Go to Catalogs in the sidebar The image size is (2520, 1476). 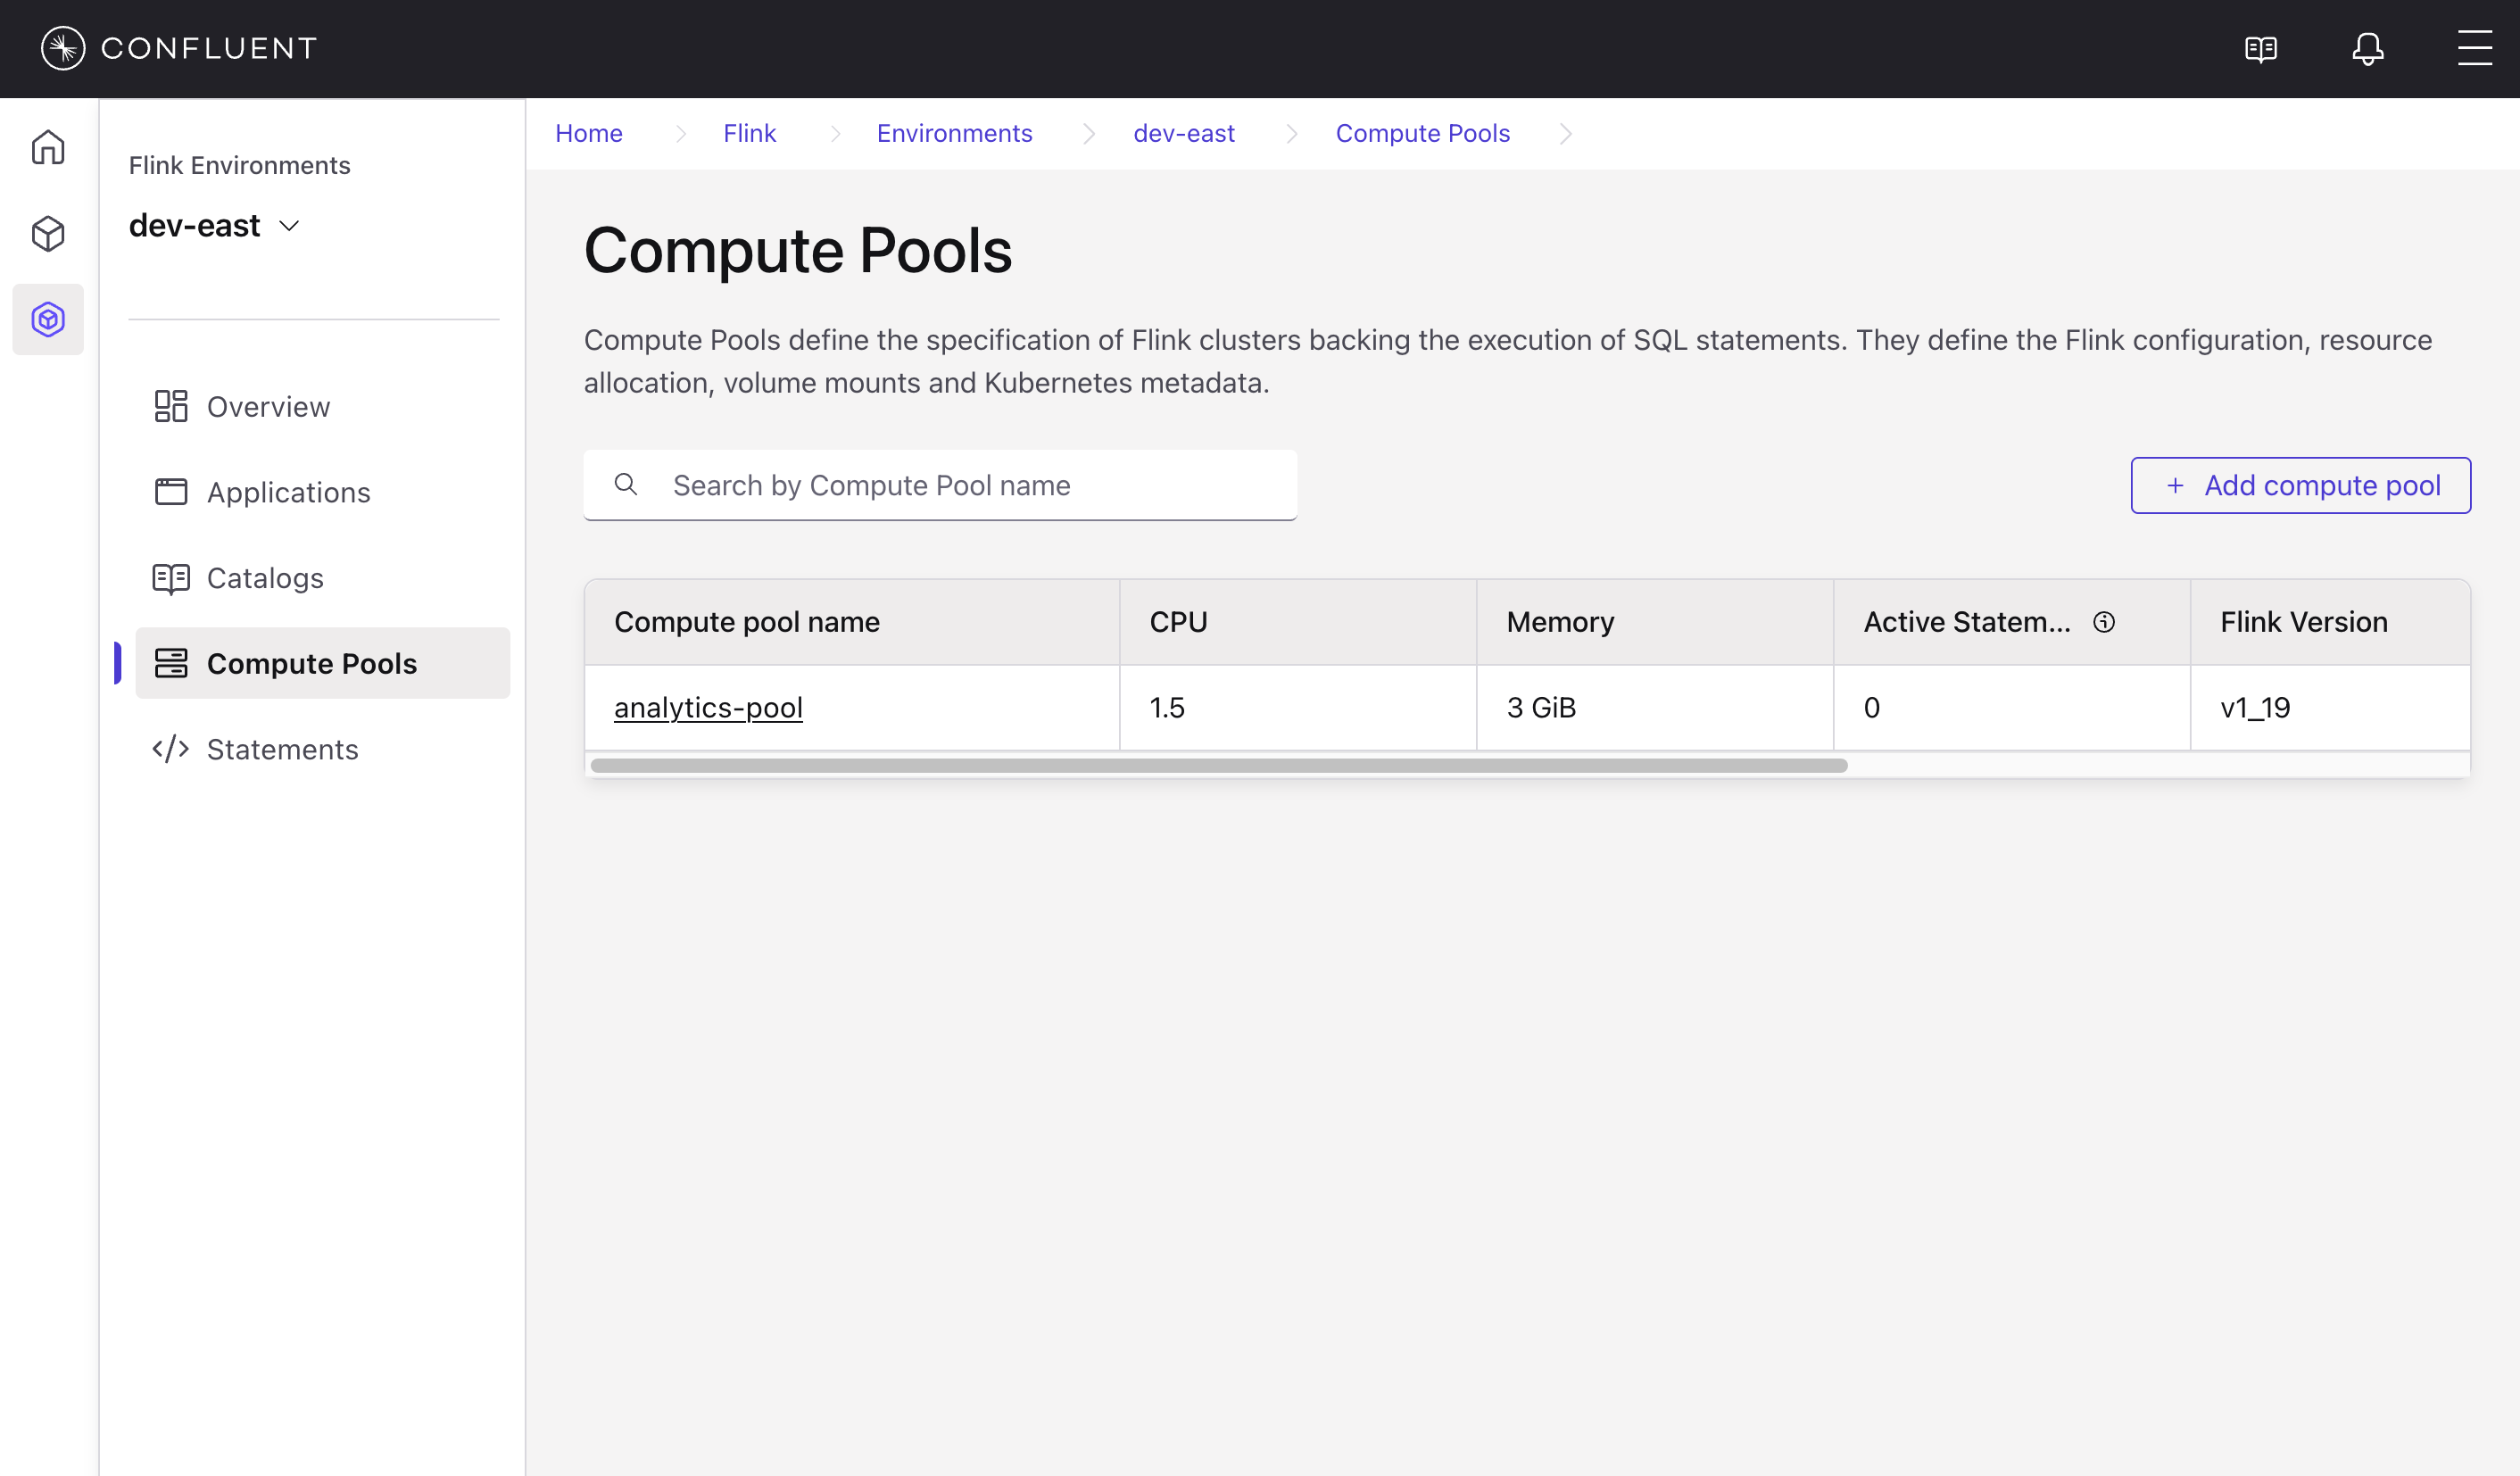coord(265,578)
